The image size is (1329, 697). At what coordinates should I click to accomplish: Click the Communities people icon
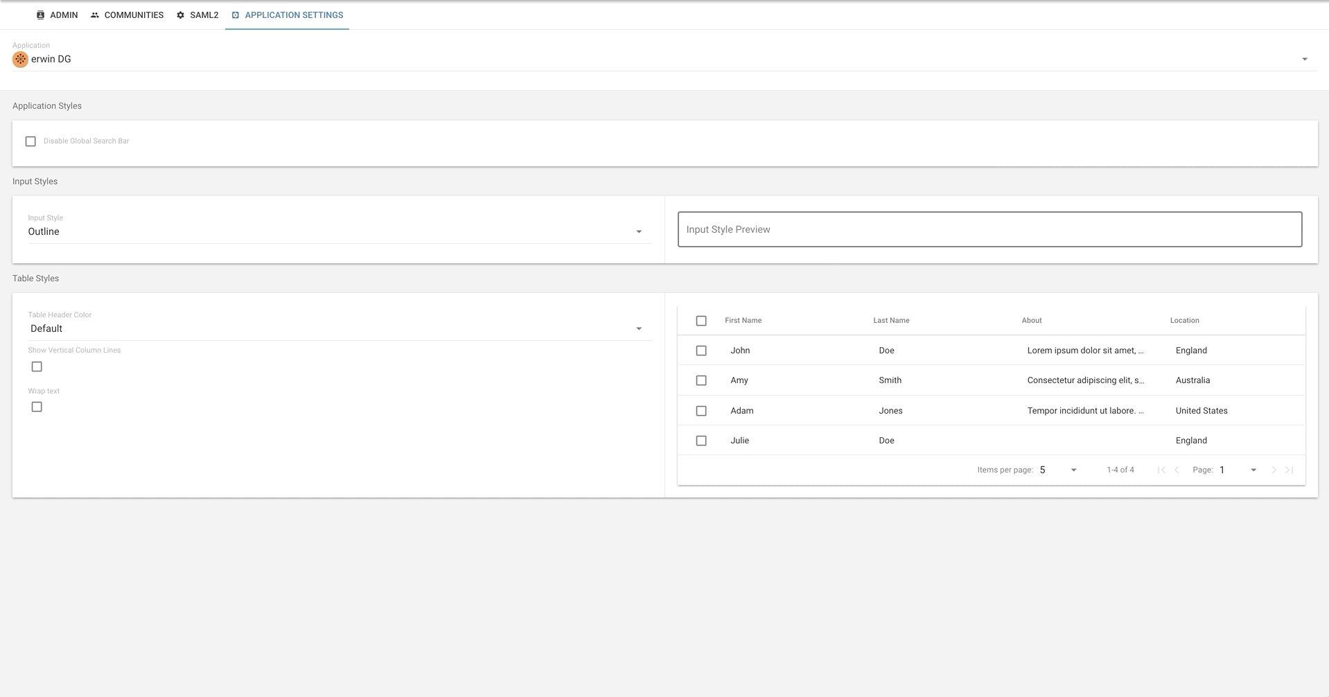point(95,15)
